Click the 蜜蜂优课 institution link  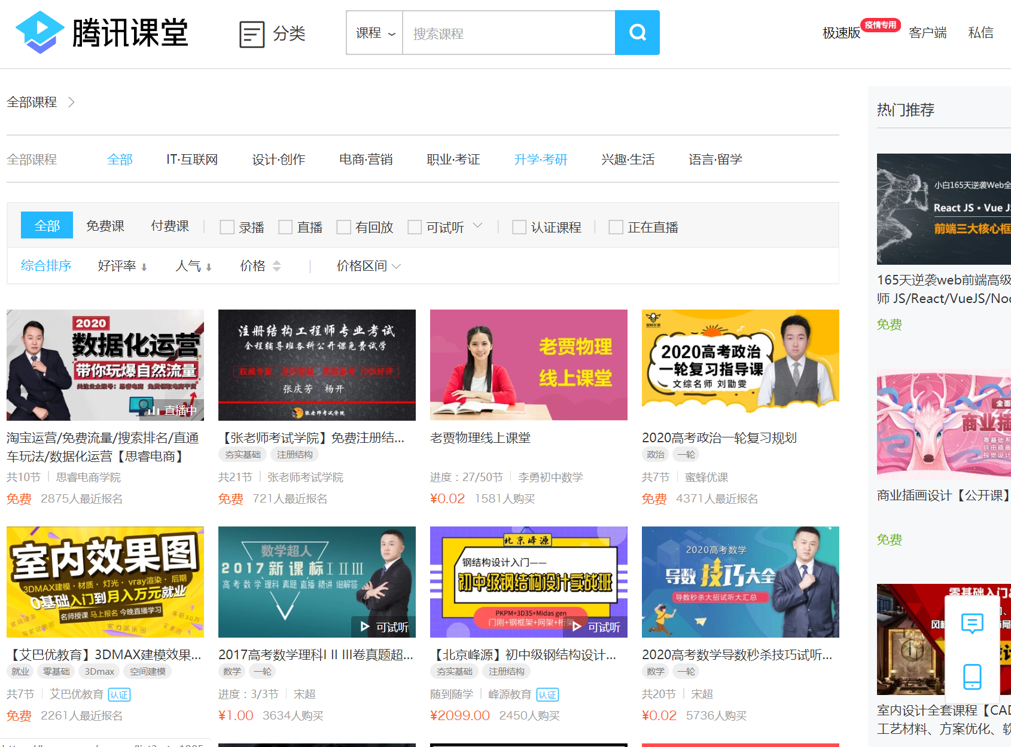pos(707,477)
